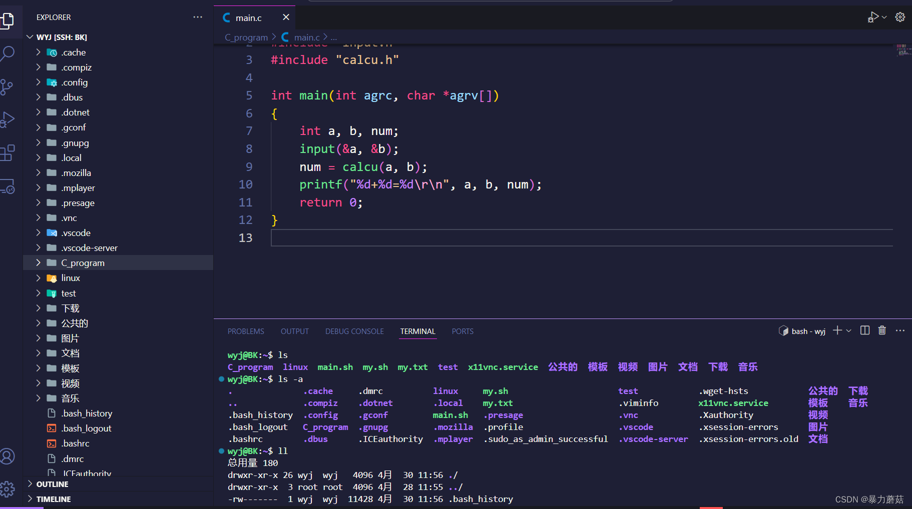Close the main.c editor tab
912x509 pixels.
click(286, 17)
